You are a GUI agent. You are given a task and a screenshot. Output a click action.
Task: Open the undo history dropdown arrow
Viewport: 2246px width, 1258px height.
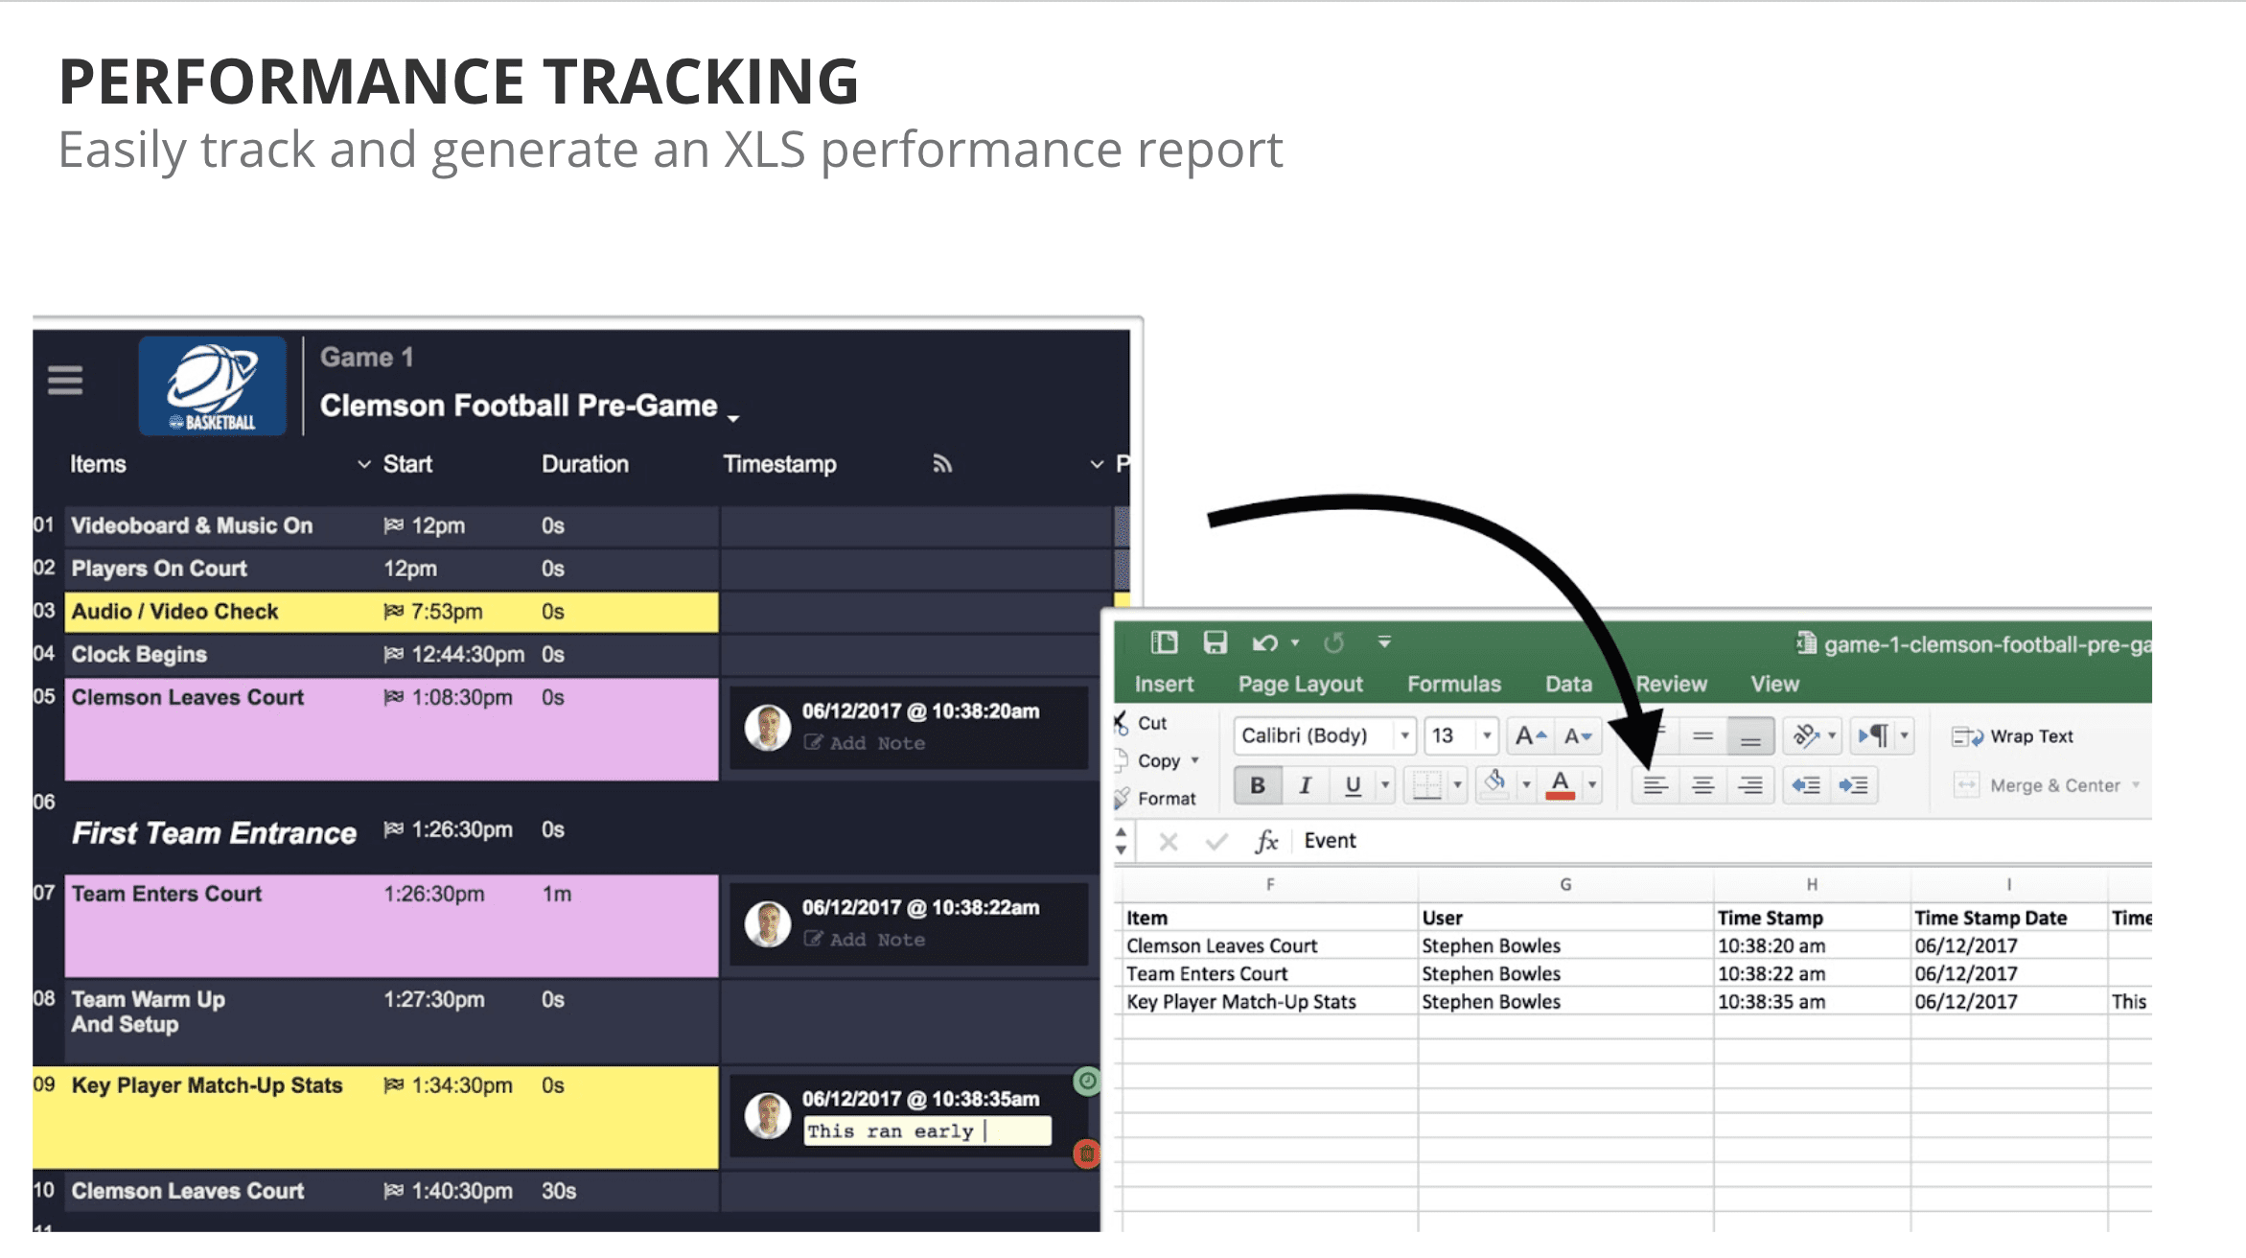[x=1295, y=642]
